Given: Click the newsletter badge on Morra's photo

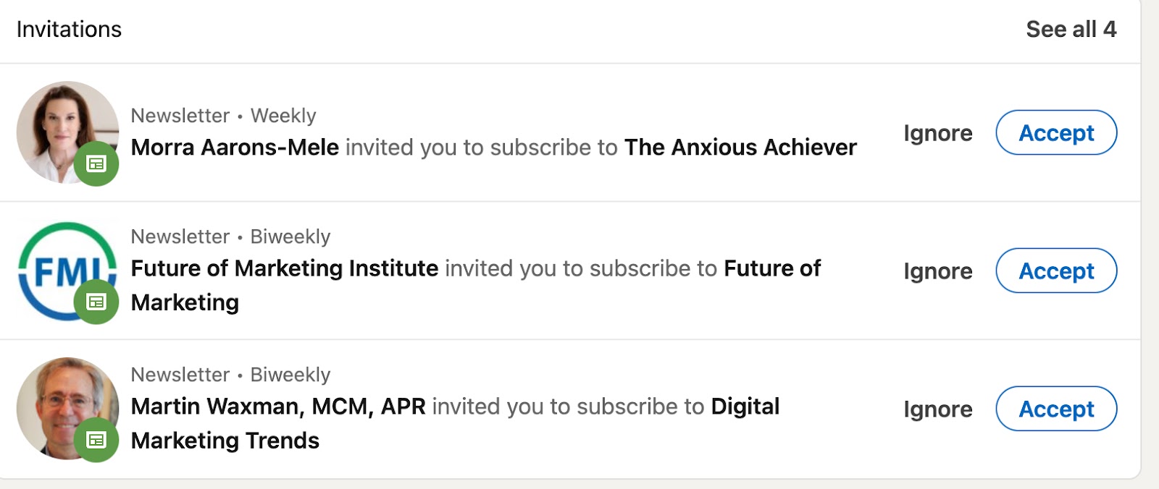Looking at the screenshot, I should [x=96, y=163].
